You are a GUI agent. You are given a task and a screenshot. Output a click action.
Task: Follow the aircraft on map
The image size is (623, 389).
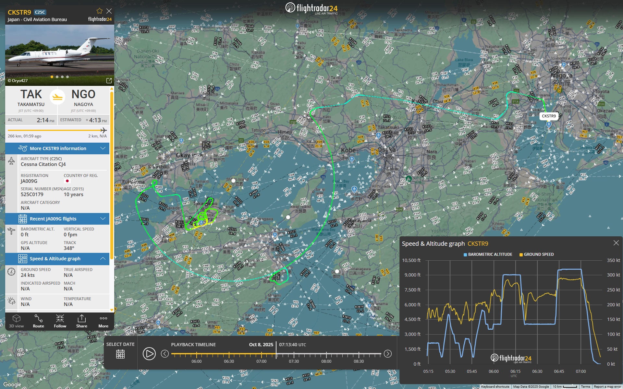click(x=60, y=321)
